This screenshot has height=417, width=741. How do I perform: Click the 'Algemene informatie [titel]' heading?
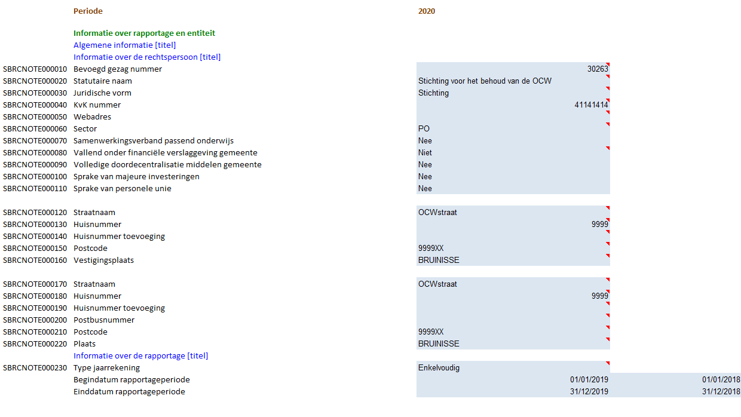click(x=125, y=45)
